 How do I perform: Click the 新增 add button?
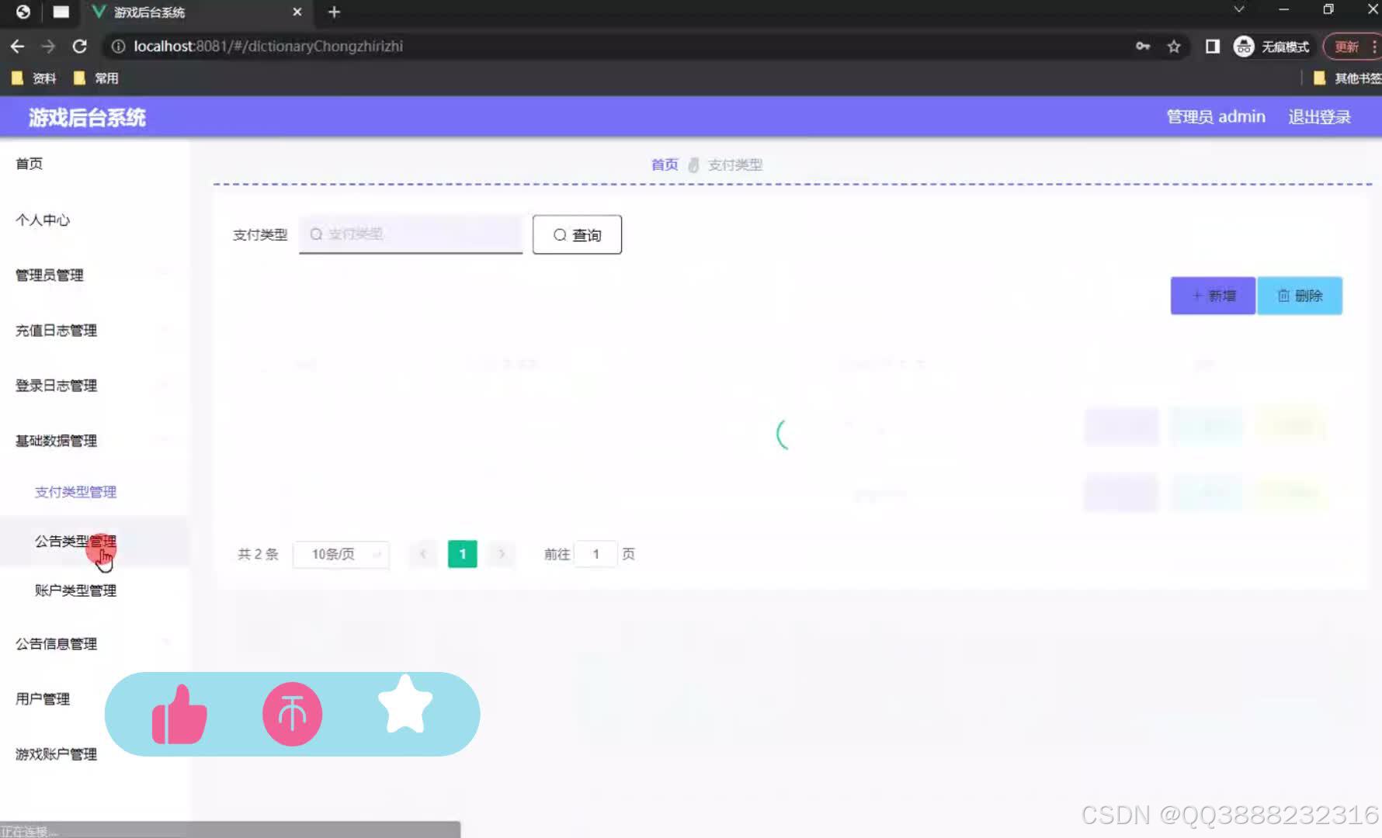click(x=1213, y=296)
